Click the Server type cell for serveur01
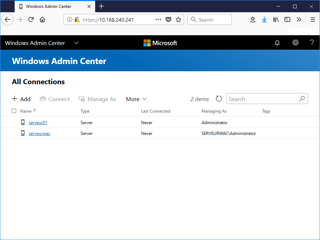 [x=87, y=123]
